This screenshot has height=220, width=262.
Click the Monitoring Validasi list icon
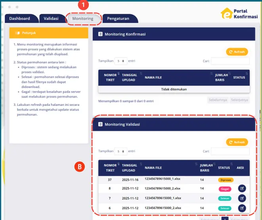click(x=100, y=124)
